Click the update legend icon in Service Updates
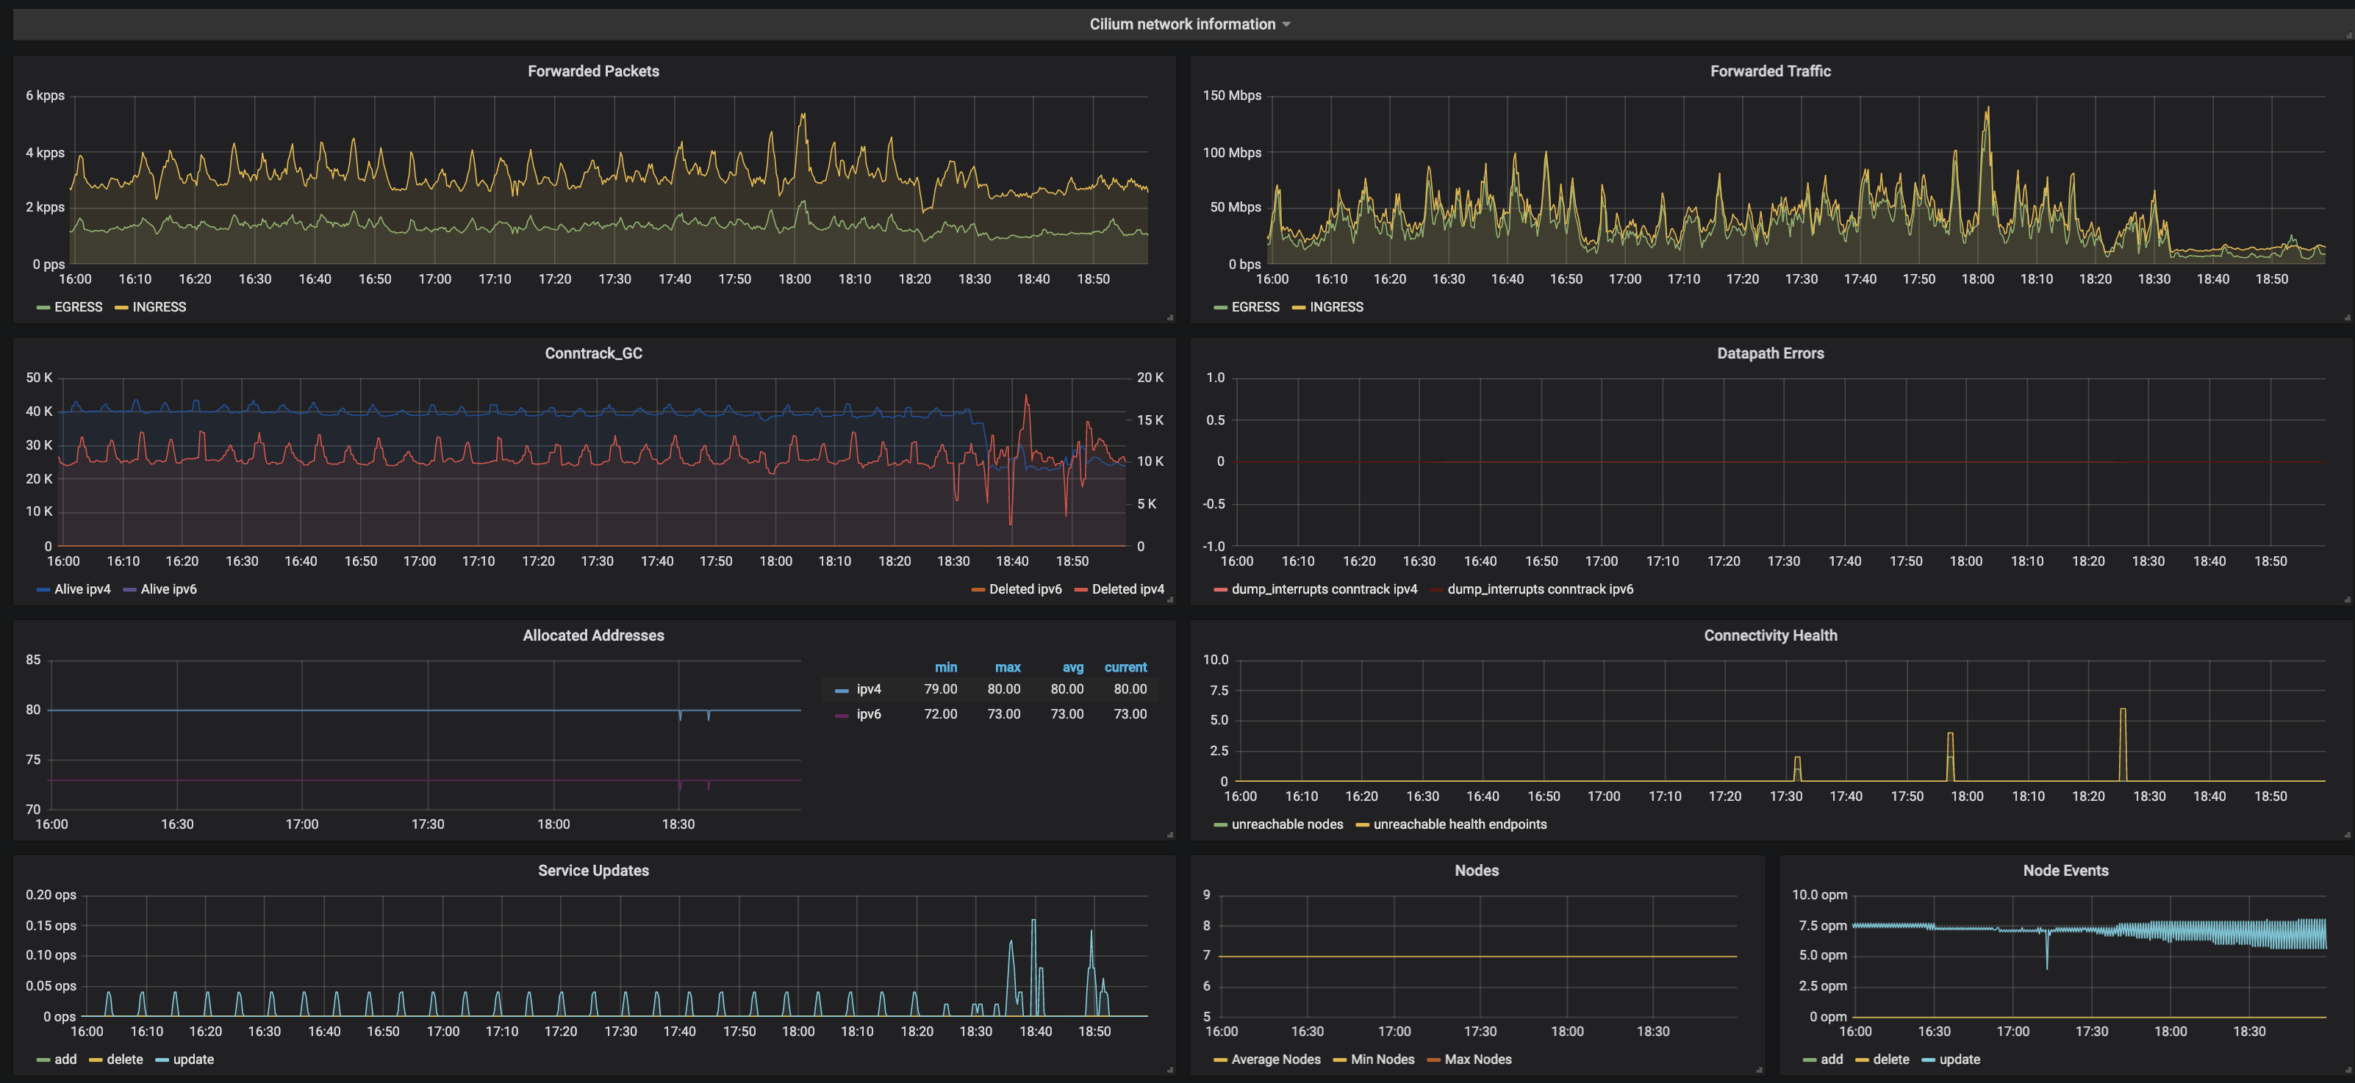Screen dimensions: 2355x1083 click(x=162, y=1060)
